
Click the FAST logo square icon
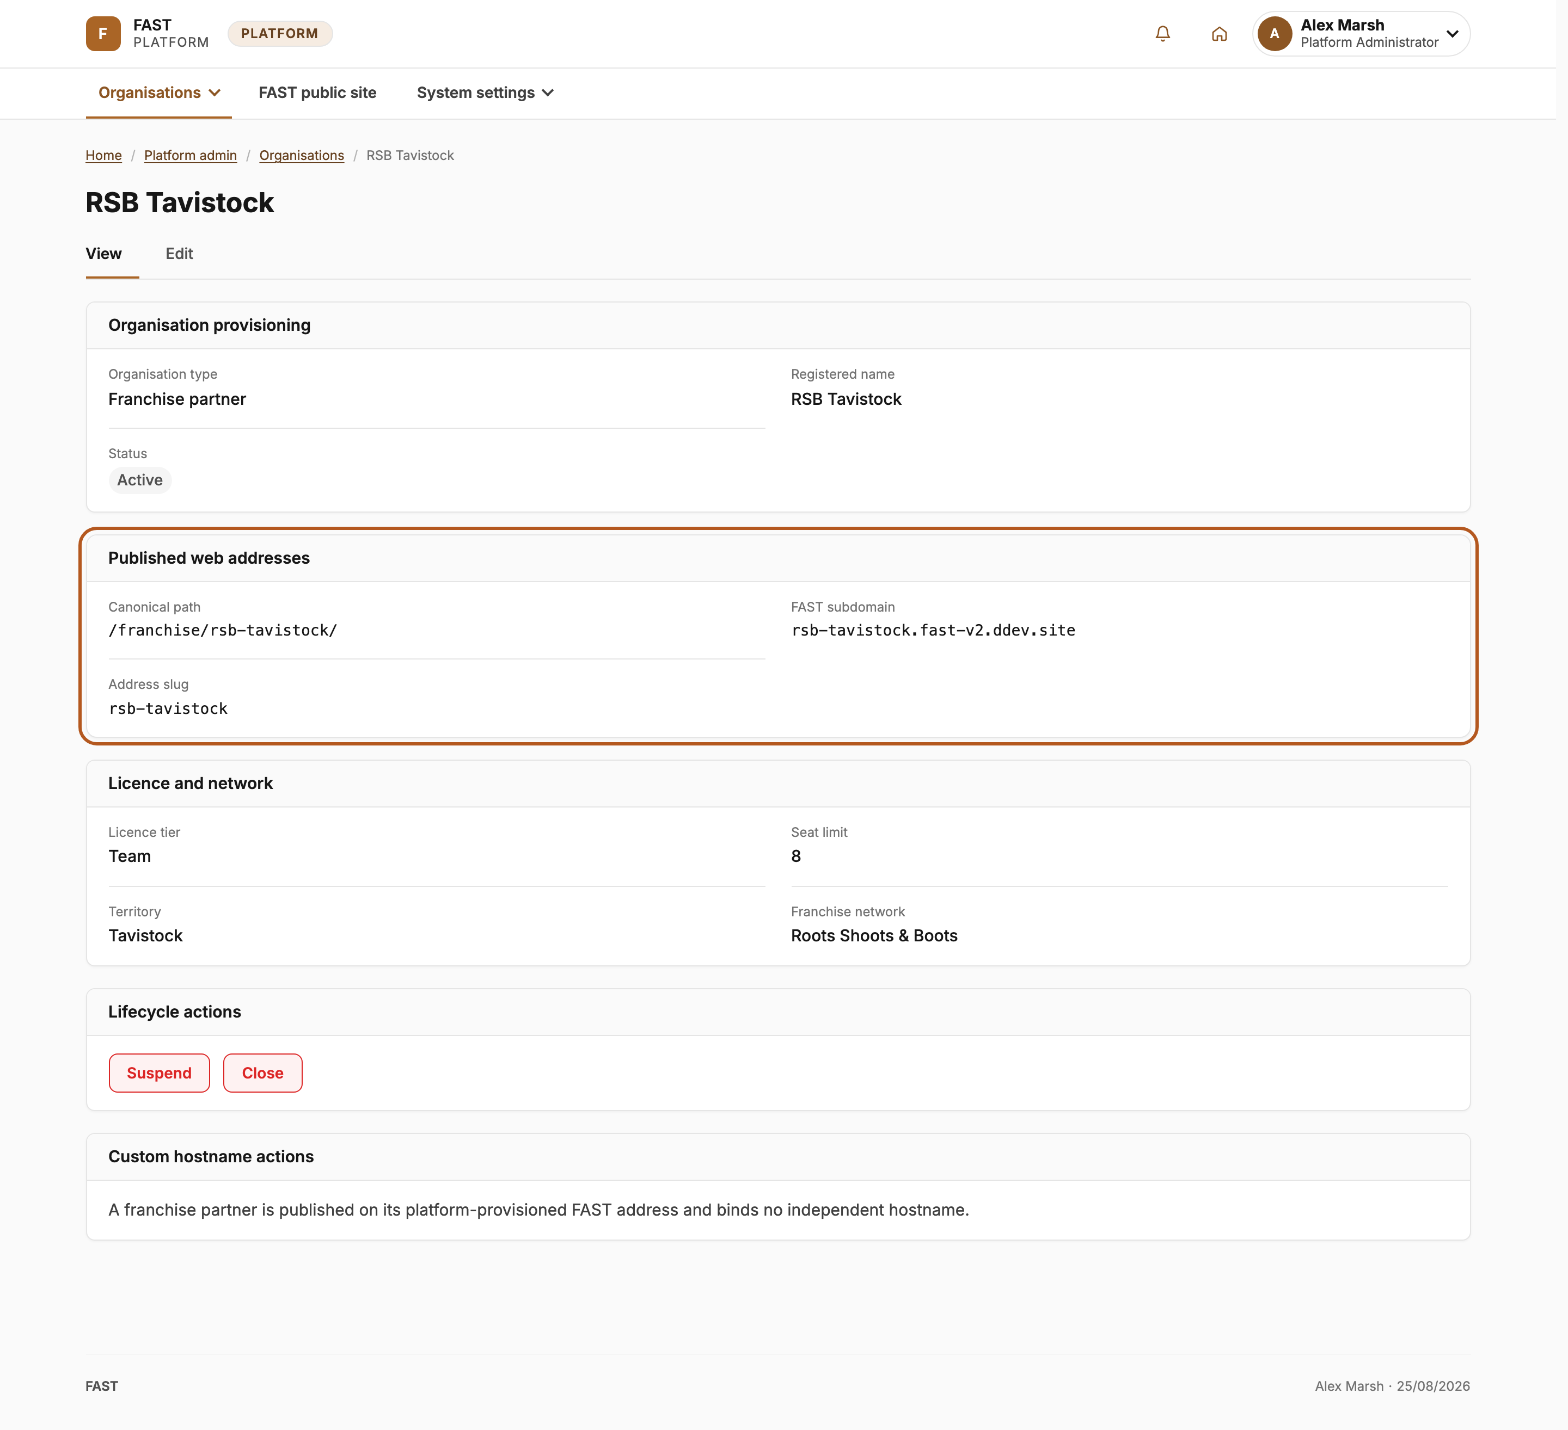(103, 33)
